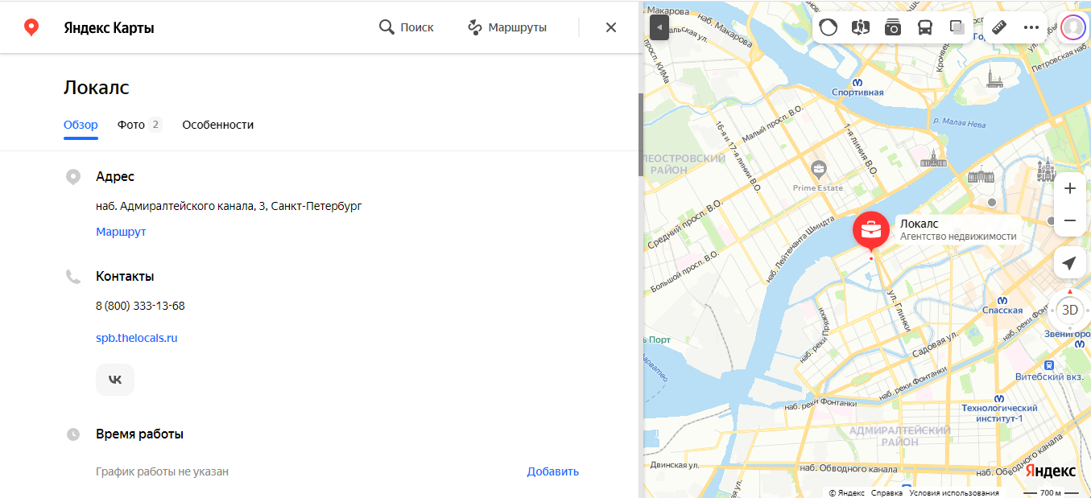Select the ruler measurement tool

[999, 27]
